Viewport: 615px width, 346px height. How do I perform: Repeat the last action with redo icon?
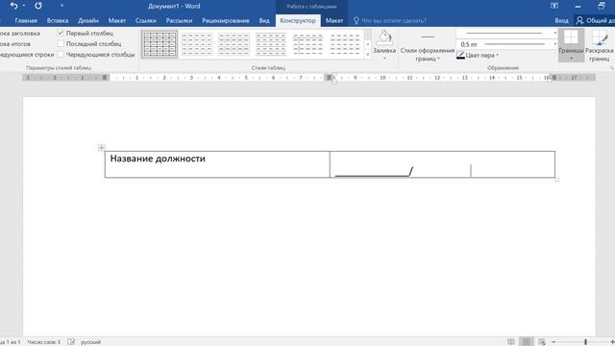point(38,6)
